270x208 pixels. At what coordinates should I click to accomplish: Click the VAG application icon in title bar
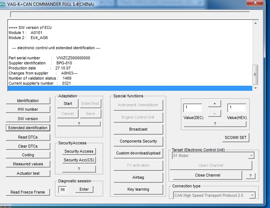4,3
